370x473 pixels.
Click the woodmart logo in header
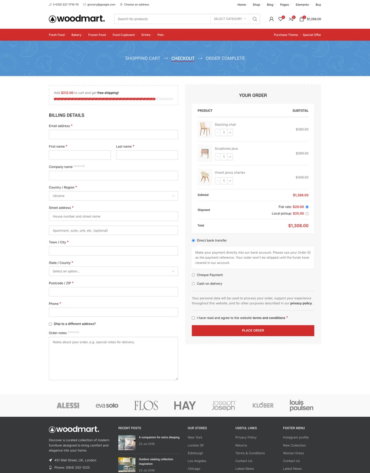[x=76, y=19]
